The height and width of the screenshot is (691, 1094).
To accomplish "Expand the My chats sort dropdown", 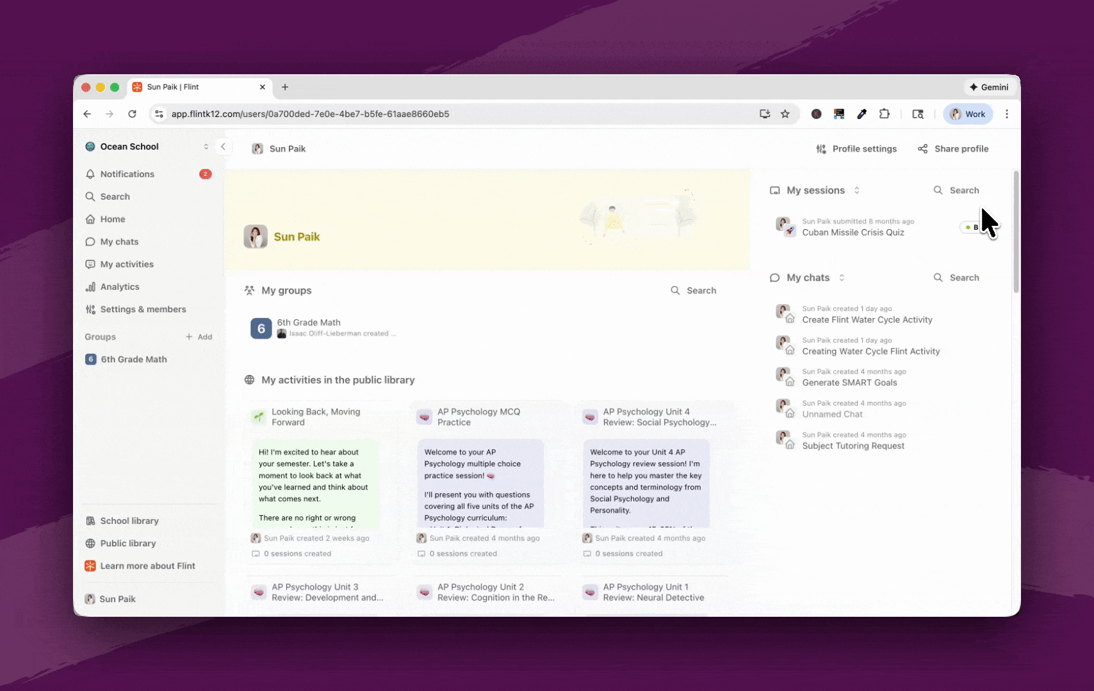I will pos(842,278).
